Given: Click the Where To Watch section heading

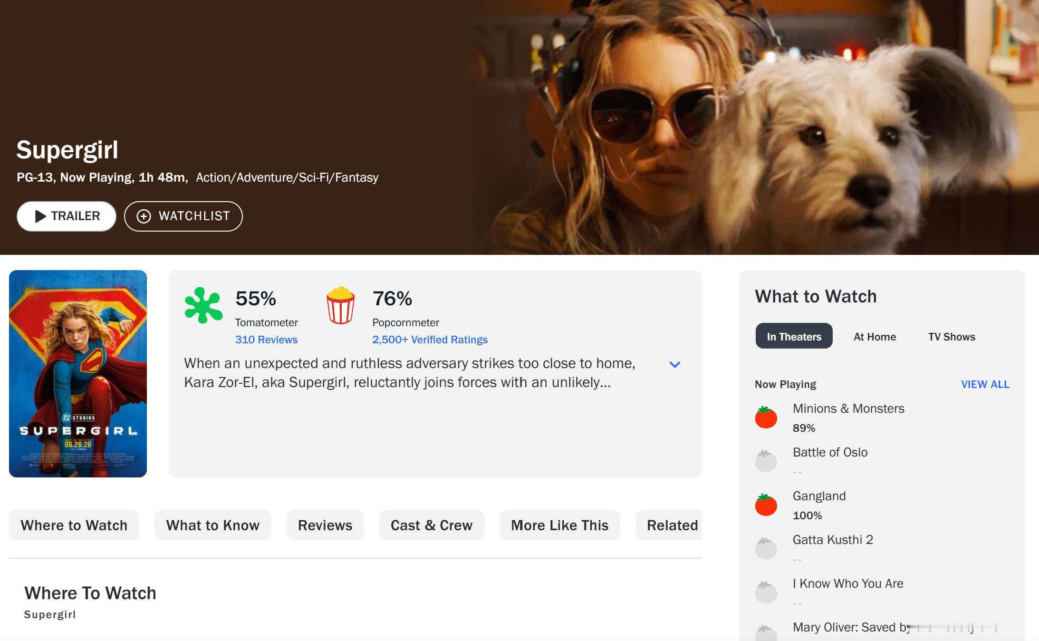Looking at the screenshot, I should point(90,593).
